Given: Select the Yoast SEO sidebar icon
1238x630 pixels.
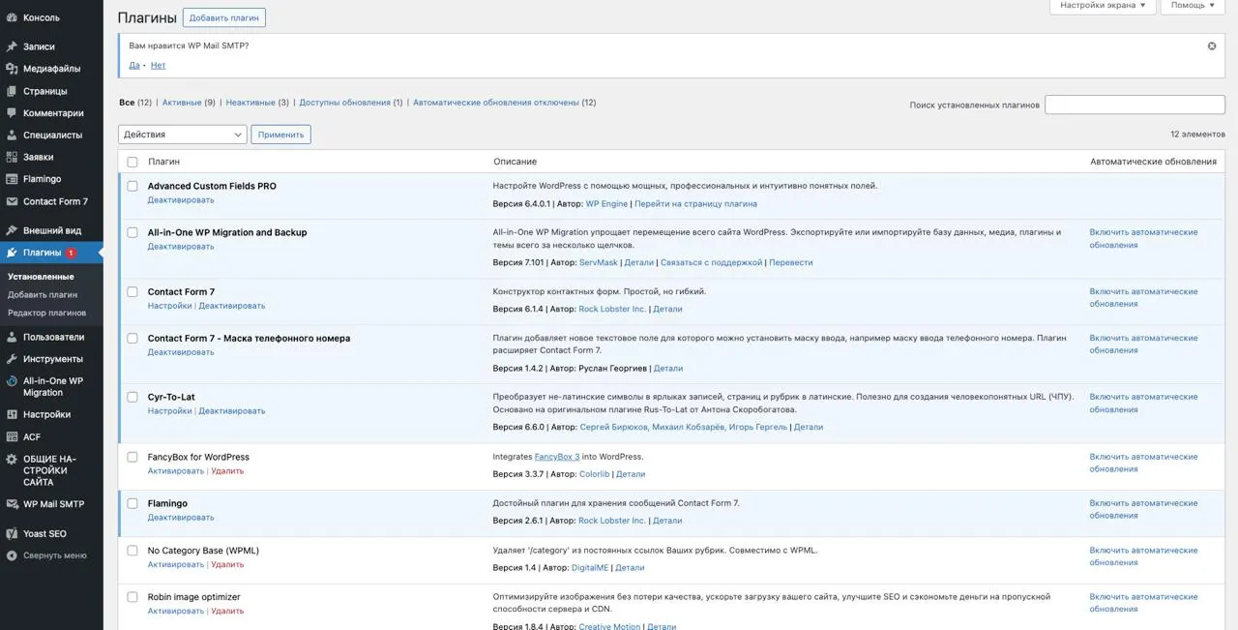Looking at the screenshot, I should (x=12, y=532).
